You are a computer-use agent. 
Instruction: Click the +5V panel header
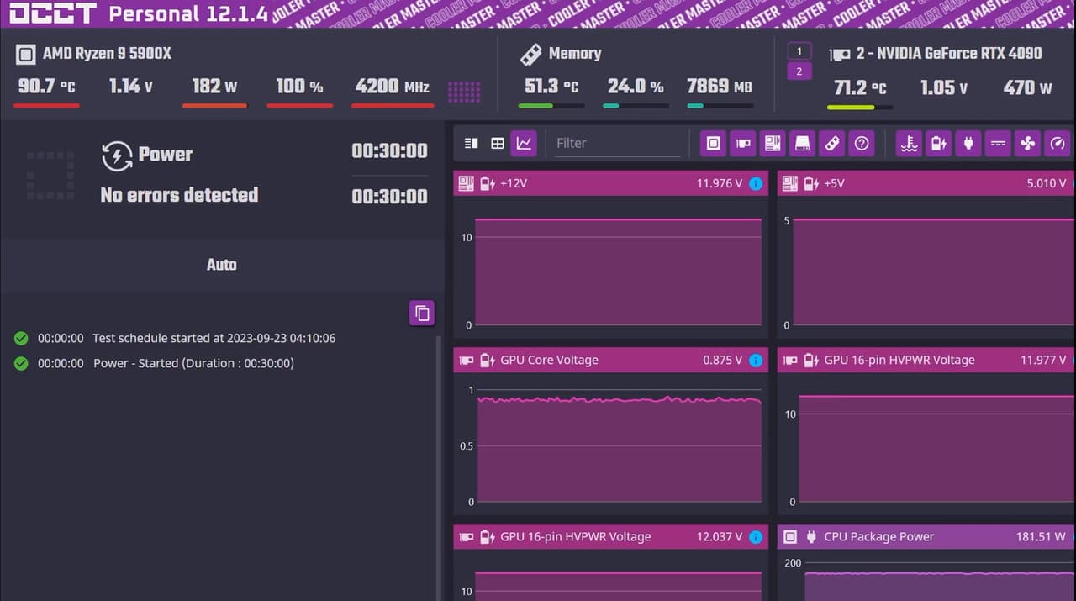coord(926,183)
